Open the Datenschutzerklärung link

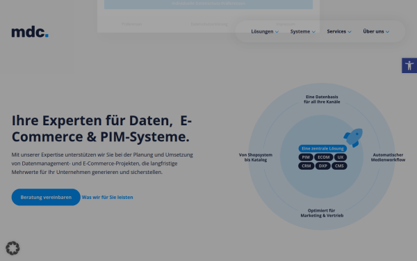(x=209, y=24)
